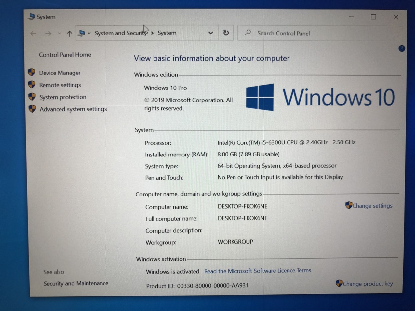Open Device Manager from sidebar
This screenshot has width=415, height=311.
(x=60, y=73)
